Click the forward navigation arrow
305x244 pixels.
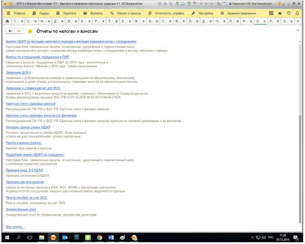(x=19, y=31)
